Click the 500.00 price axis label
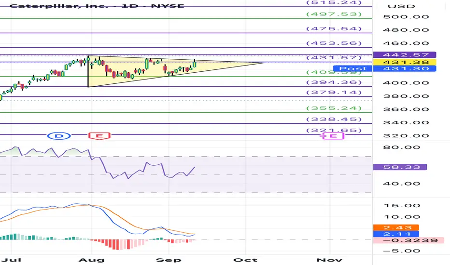 click(x=406, y=17)
